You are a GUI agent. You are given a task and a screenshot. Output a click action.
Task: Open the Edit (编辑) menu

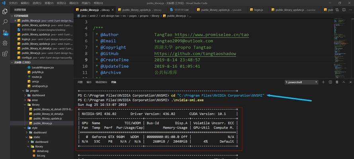pos(25,3)
